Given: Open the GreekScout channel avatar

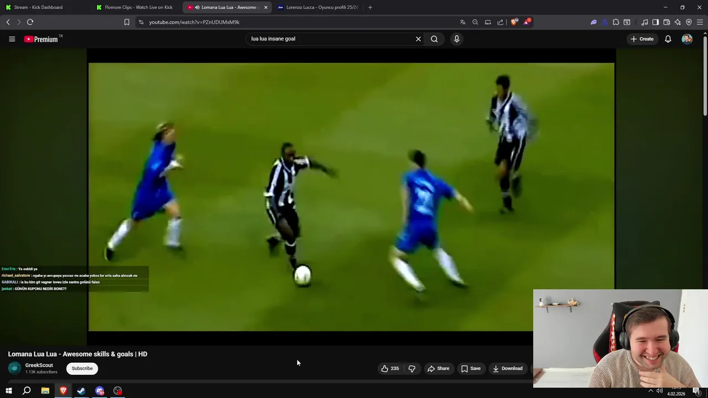Looking at the screenshot, I should coord(15,368).
